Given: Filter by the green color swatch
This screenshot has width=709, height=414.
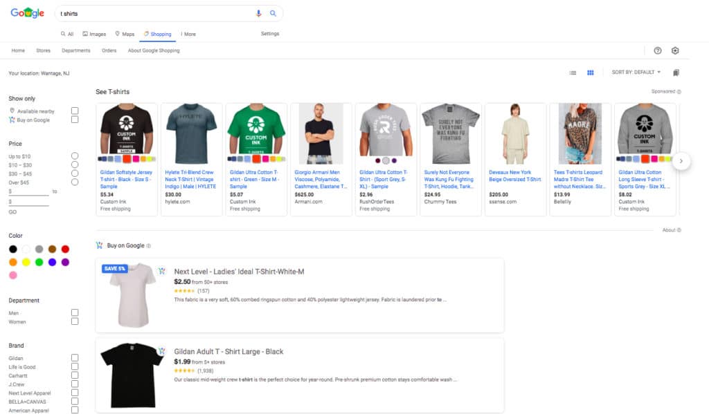Looking at the screenshot, I should coord(39,262).
